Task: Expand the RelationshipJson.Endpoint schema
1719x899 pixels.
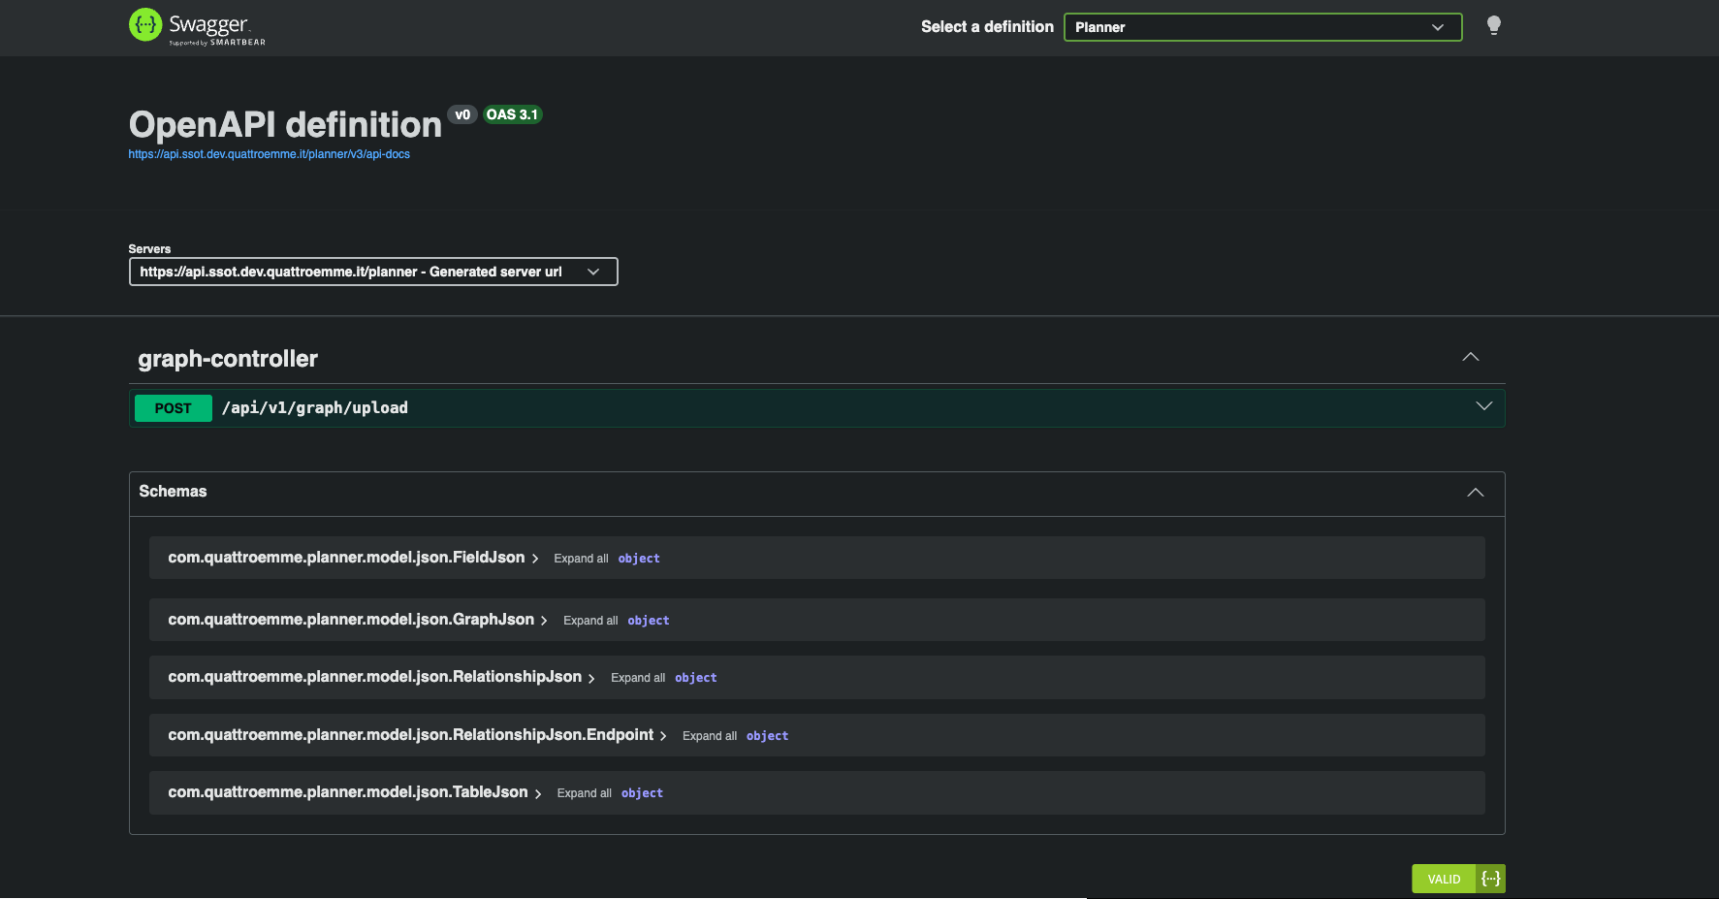Action: tap(663, 735)
